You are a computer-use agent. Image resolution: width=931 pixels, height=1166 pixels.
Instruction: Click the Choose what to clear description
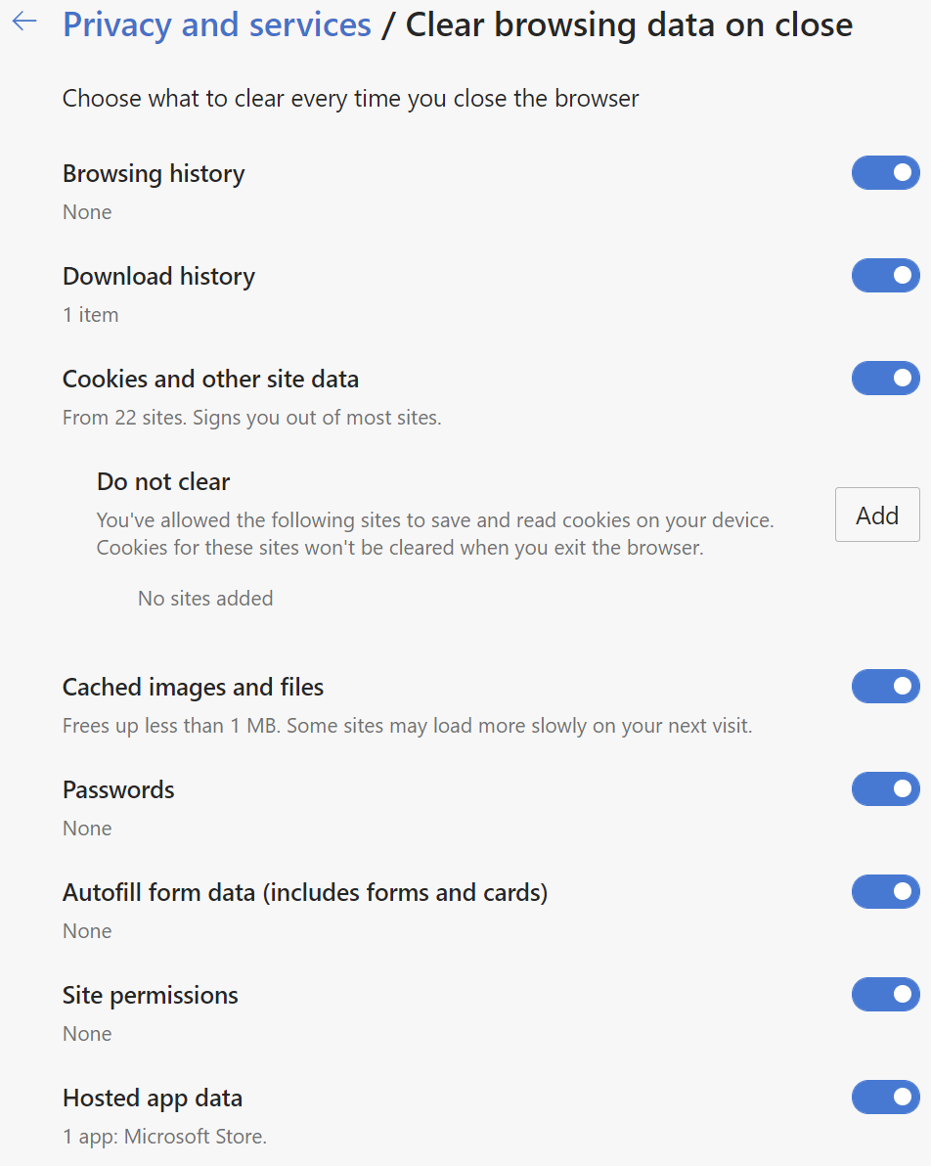point(350,99)
